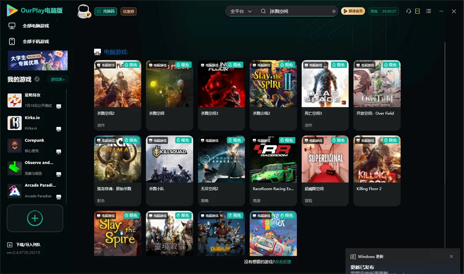Expand the 全平台 platform dropdown

coord(241,11)
